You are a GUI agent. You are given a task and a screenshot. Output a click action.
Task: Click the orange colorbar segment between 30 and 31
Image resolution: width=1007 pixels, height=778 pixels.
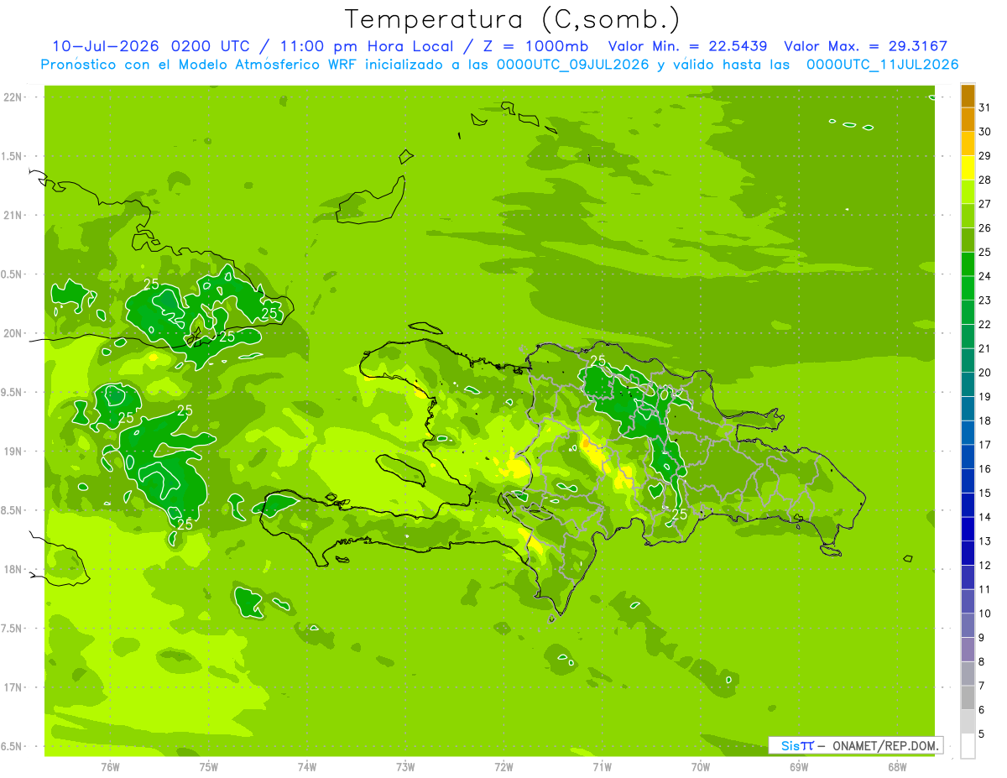pyautogui.click(x=968, y=119)
